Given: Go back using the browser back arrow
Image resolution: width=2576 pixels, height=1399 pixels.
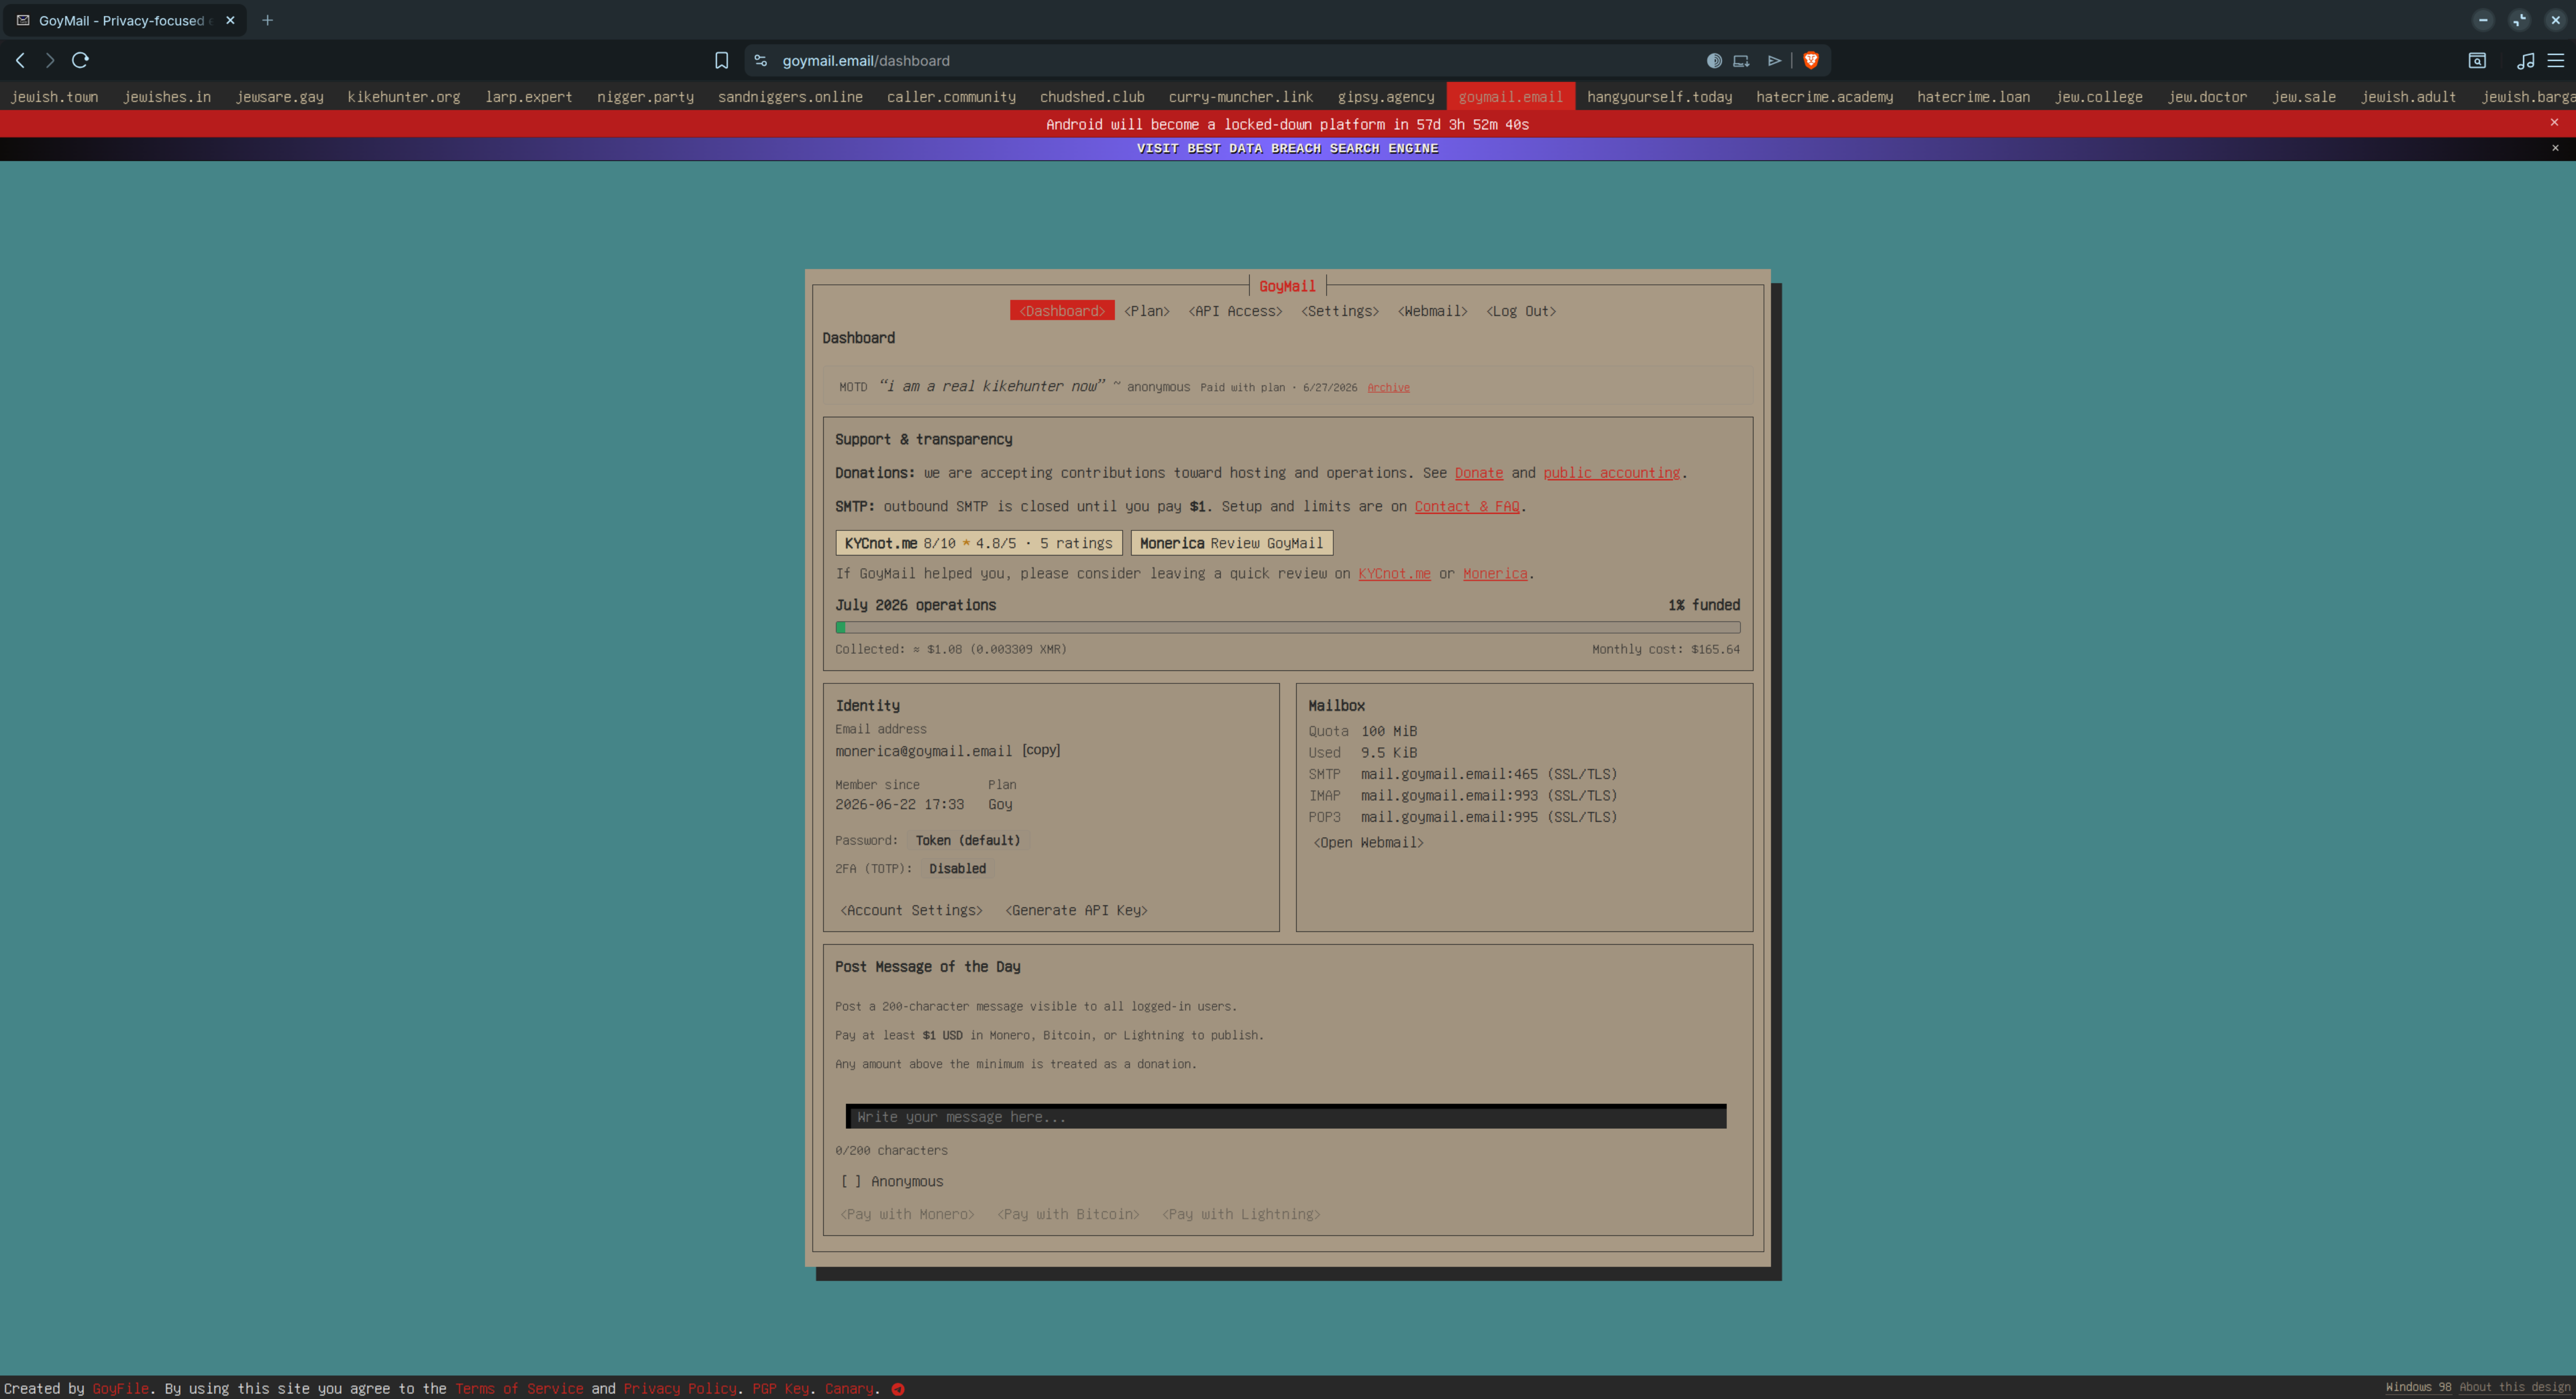Looking at the screenshot, I should [20, 60].
